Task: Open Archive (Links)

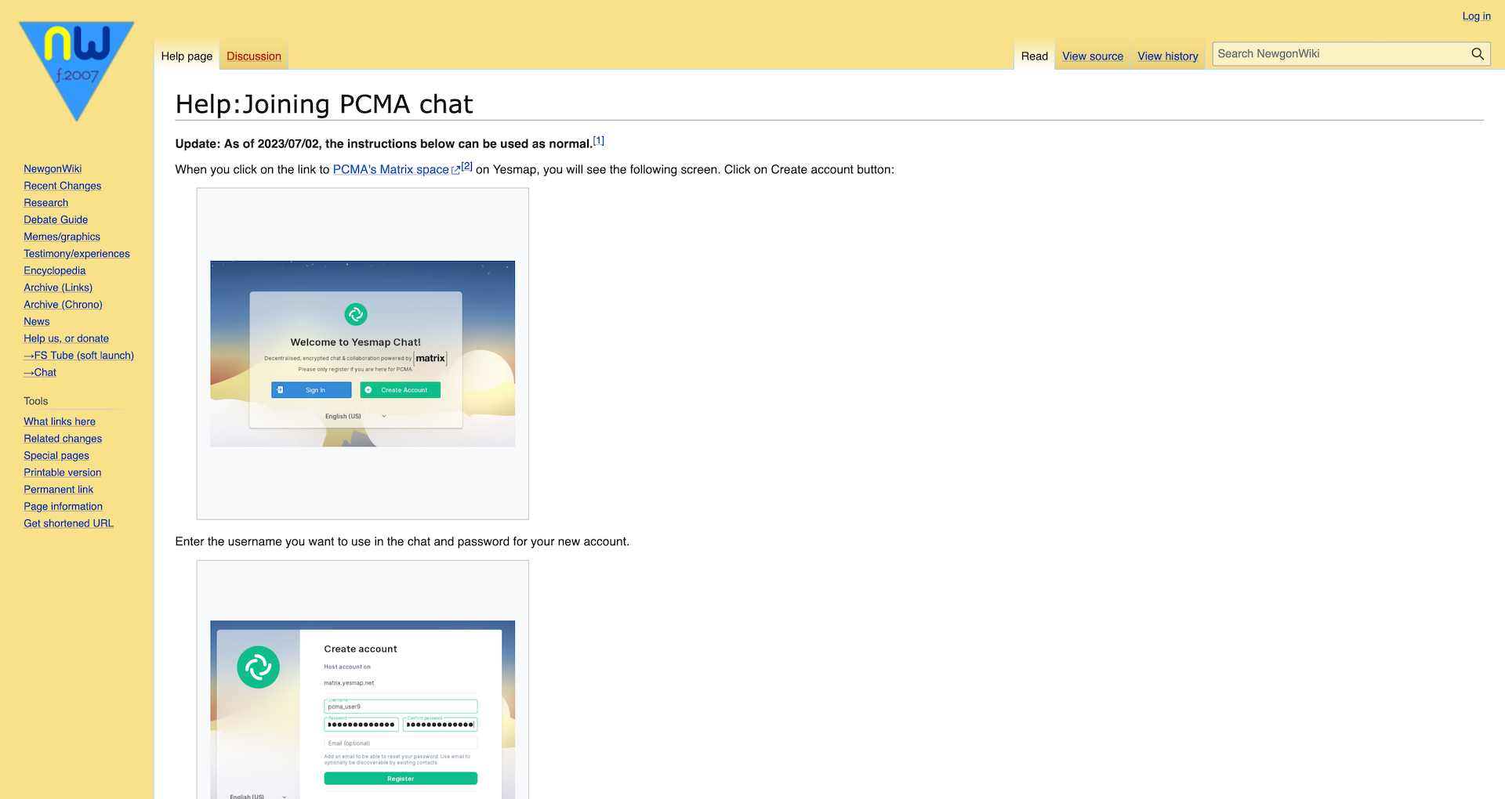Action: 58,287
